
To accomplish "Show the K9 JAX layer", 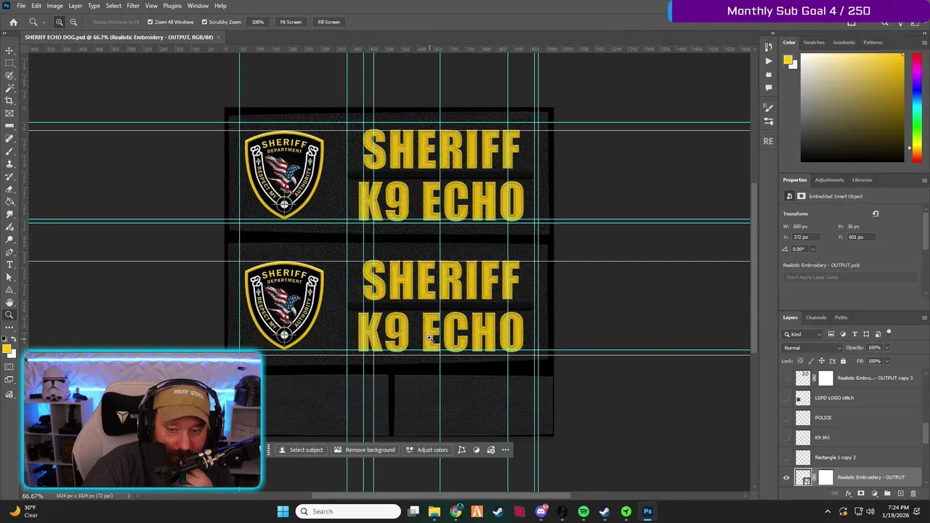I will [786, 437].
